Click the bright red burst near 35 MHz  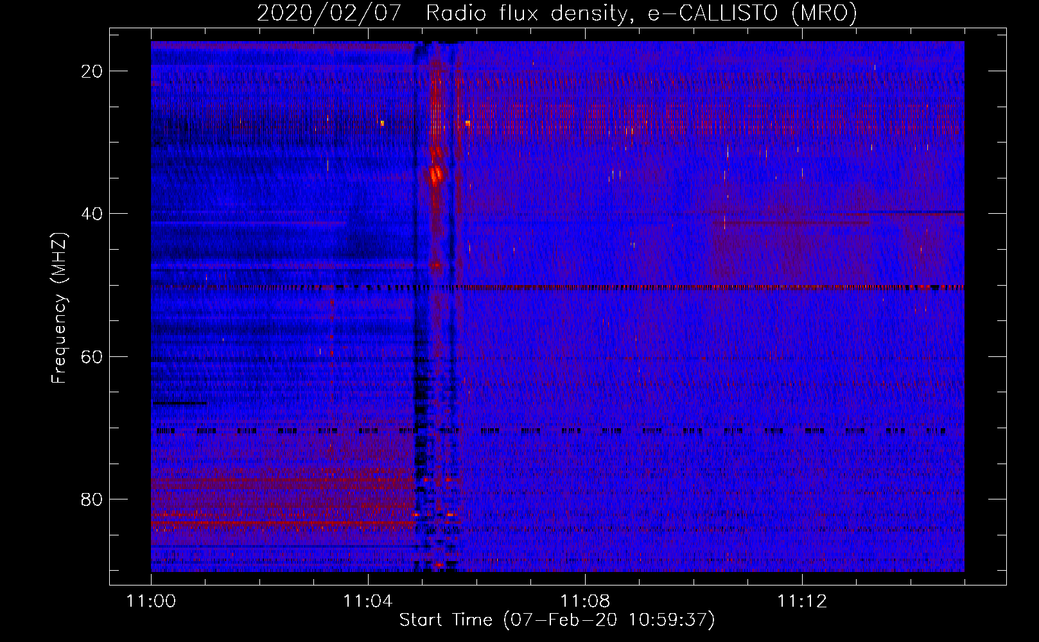[436, 173]
